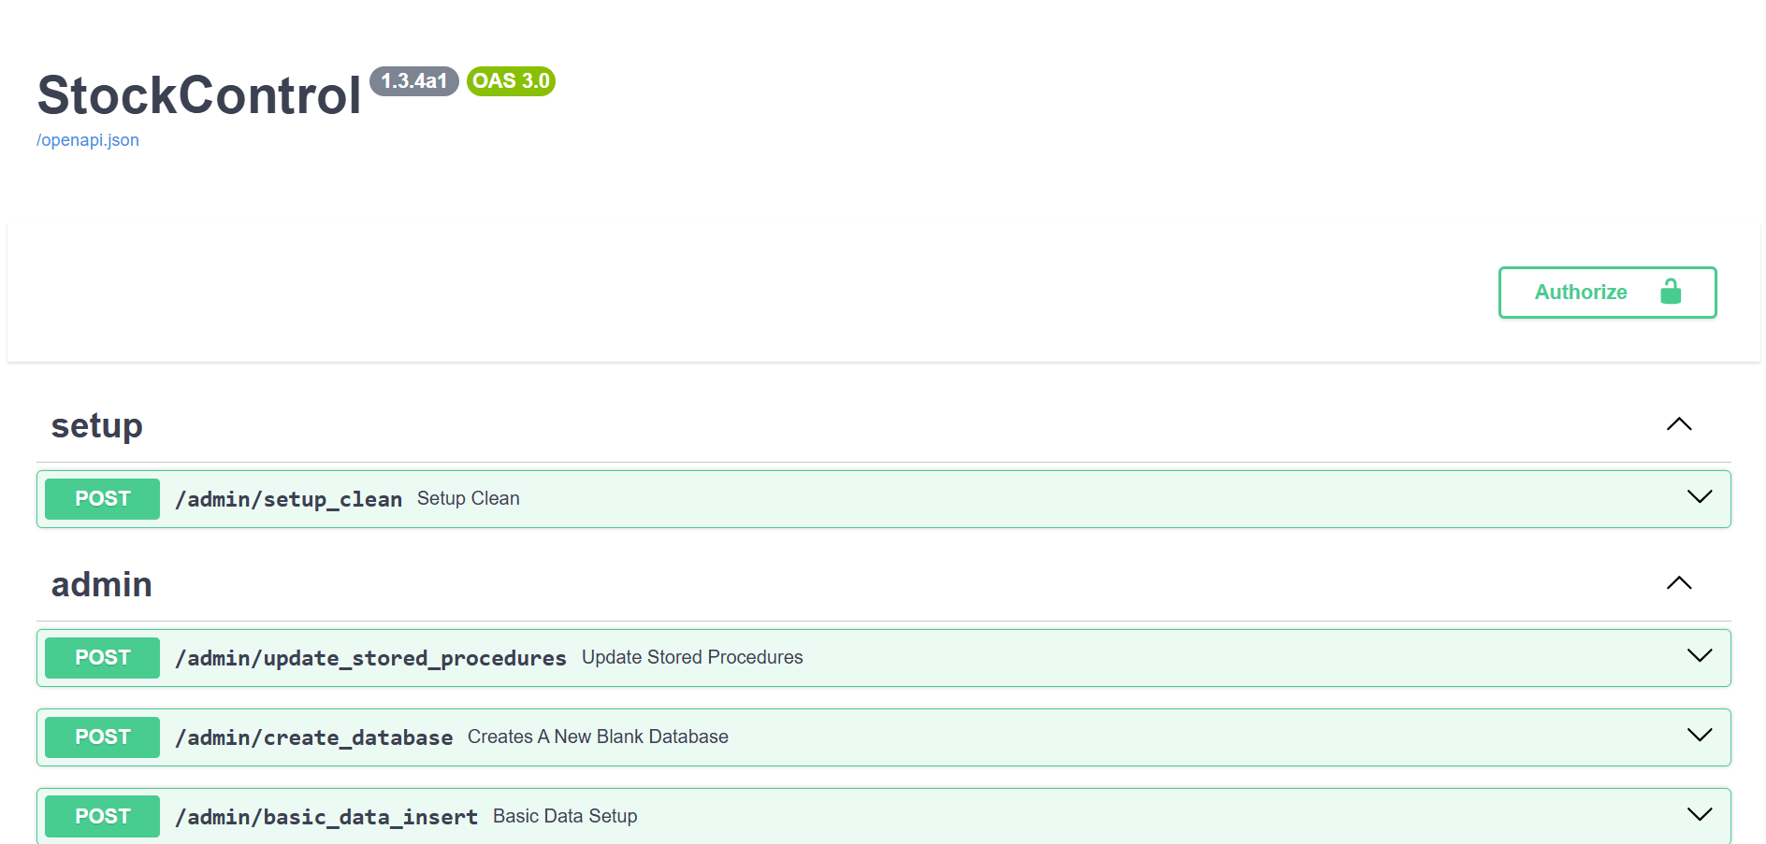1766x844 pixels.
Task: Click the /admin/create_database path text
Action: pos(313,737)
